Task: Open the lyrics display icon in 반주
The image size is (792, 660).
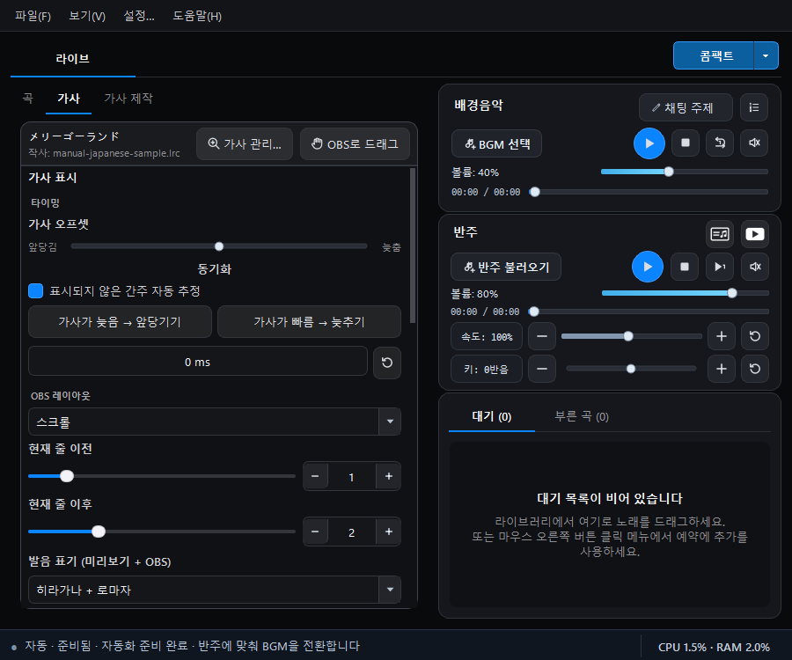Action: coord(720,234)
